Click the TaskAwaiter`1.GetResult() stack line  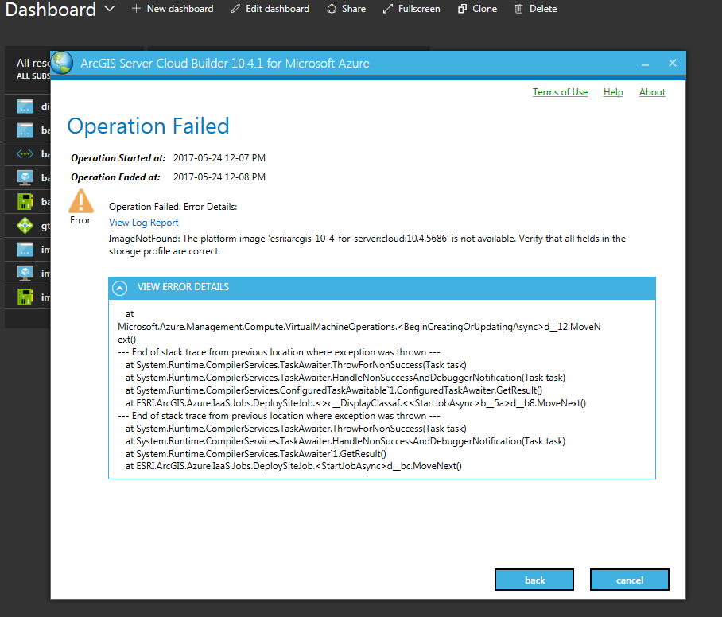(x=255, y=454)
